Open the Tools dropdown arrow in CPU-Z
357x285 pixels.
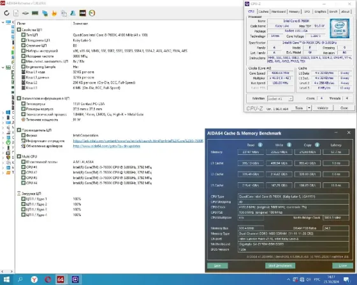click(x=309, y=108)
